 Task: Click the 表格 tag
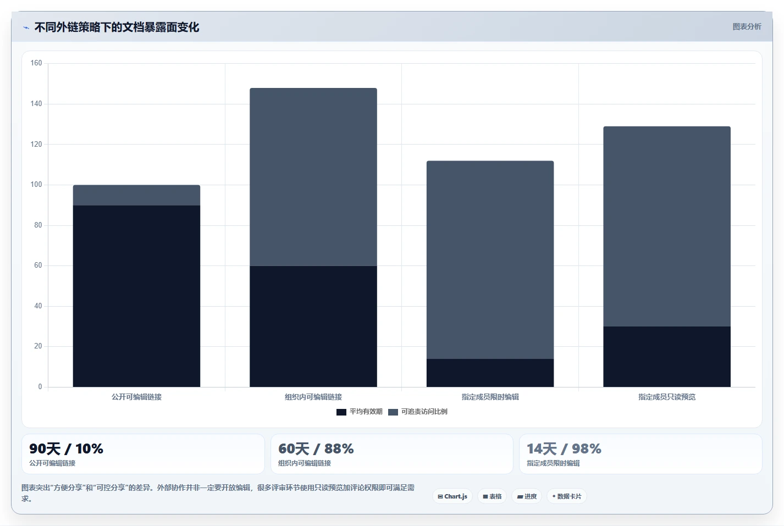[492, 496]
